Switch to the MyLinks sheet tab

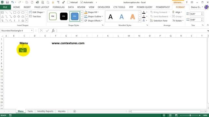[62, 111]
